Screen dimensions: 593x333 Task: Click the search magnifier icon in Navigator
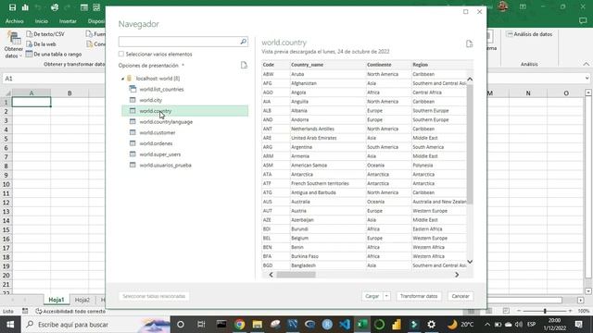coord(244,42)
